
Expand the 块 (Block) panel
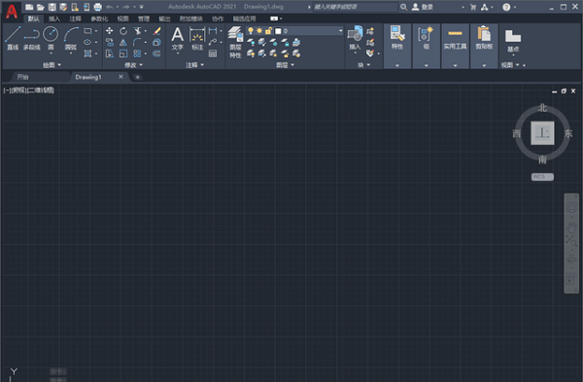364,65
